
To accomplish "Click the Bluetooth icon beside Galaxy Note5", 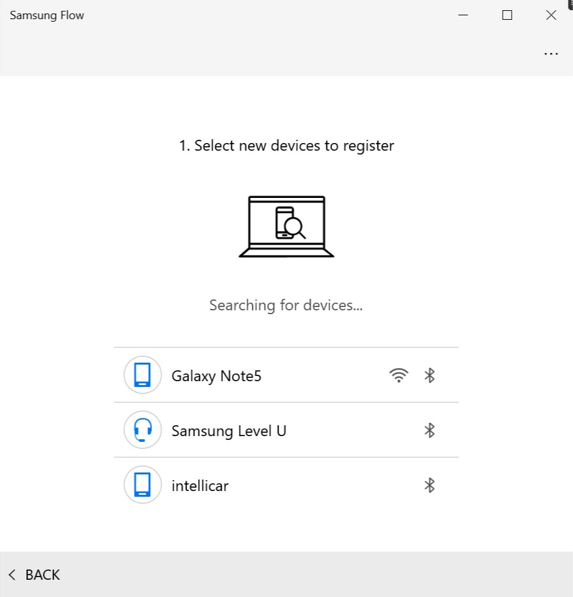I will point(429,375).
